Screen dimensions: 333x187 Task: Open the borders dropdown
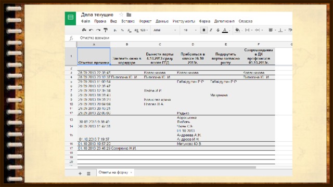point(248,30)
